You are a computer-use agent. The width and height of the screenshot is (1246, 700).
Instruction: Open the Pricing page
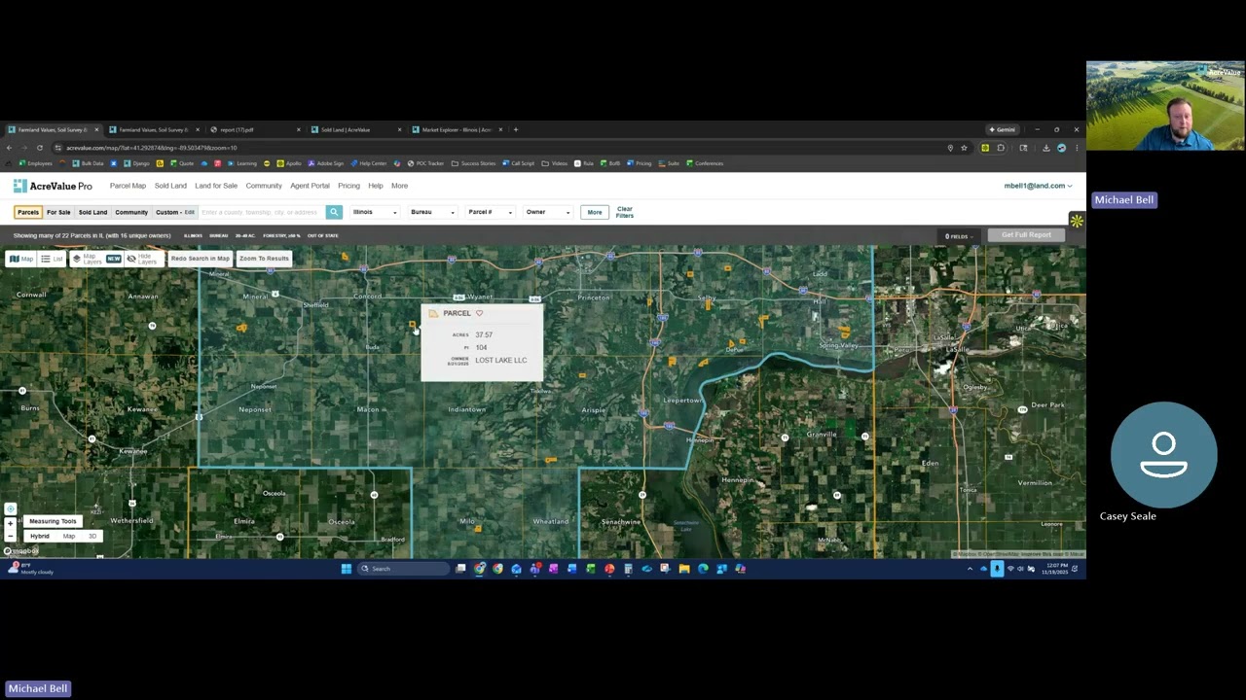[x=348, y=186]
